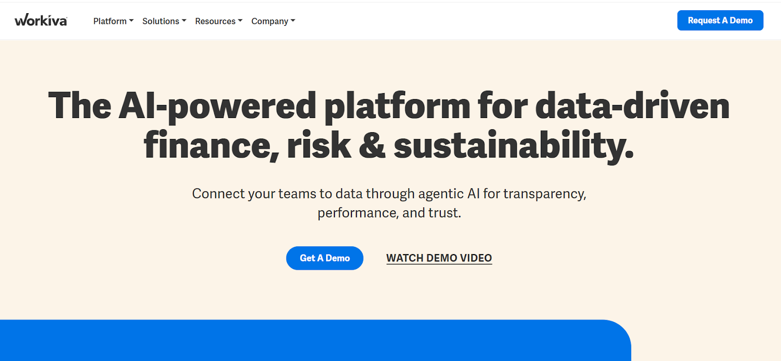This screenshot has width=781, height=361.
Task: Click the dropdown caret beside Resources
Action: pyautogui.click(x=240, y=21)
